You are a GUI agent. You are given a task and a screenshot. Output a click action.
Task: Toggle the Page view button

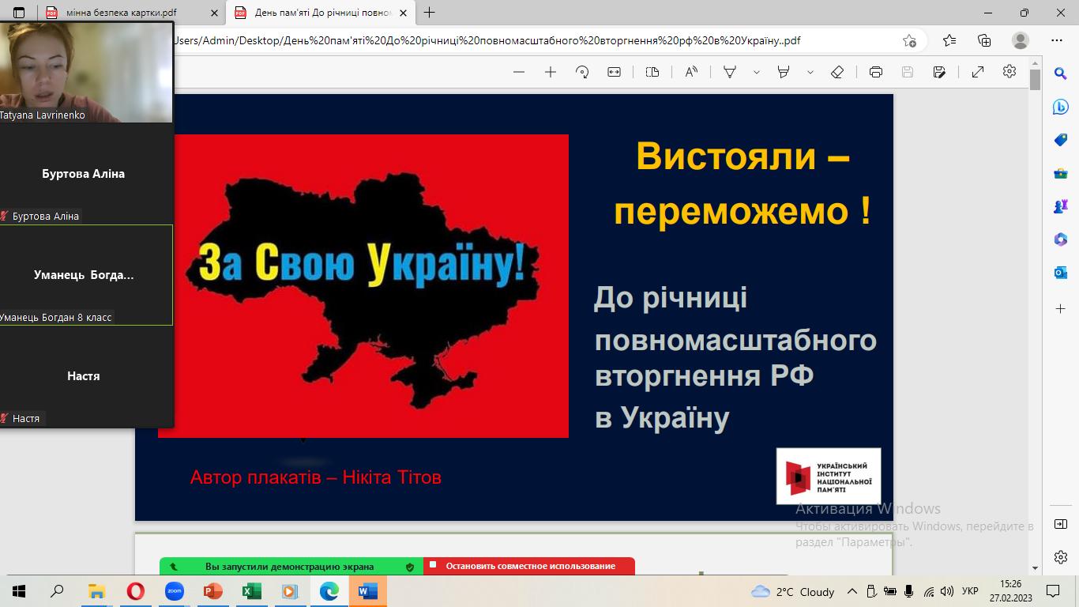(652, 72)
